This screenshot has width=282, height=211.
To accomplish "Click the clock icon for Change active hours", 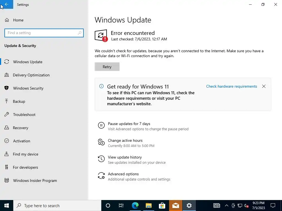I will 101,142.
